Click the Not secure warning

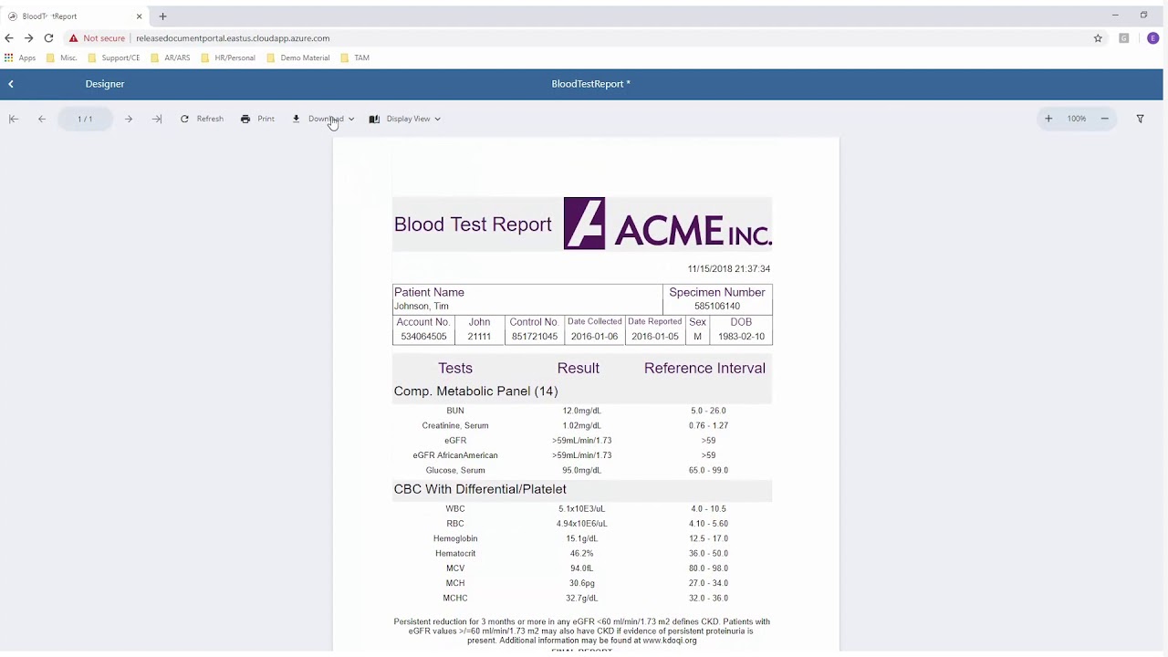coord(97,38)
